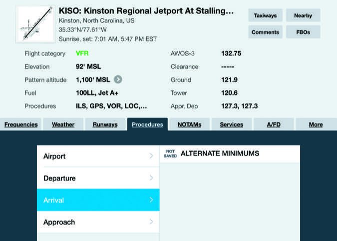Switch to the Weather tab
337x241 pixels.
click(x=63, y=124)
